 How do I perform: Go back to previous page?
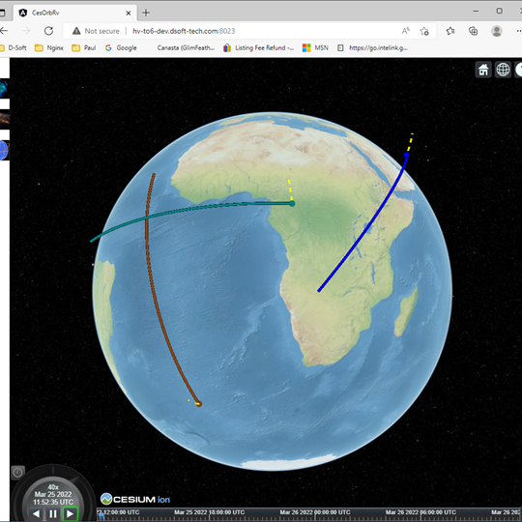click(4, 31)
